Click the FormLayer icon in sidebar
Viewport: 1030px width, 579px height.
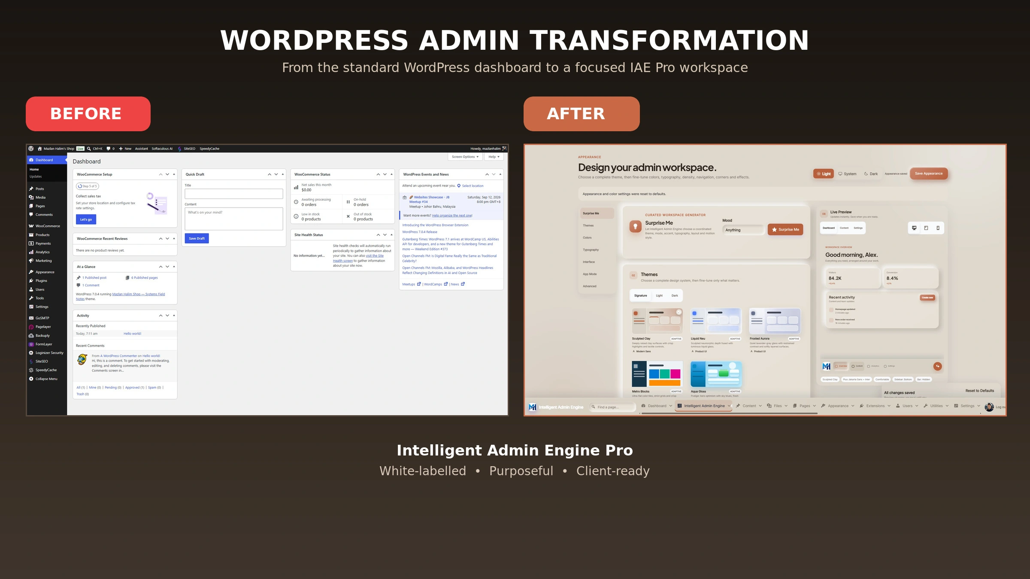(31, 344)
